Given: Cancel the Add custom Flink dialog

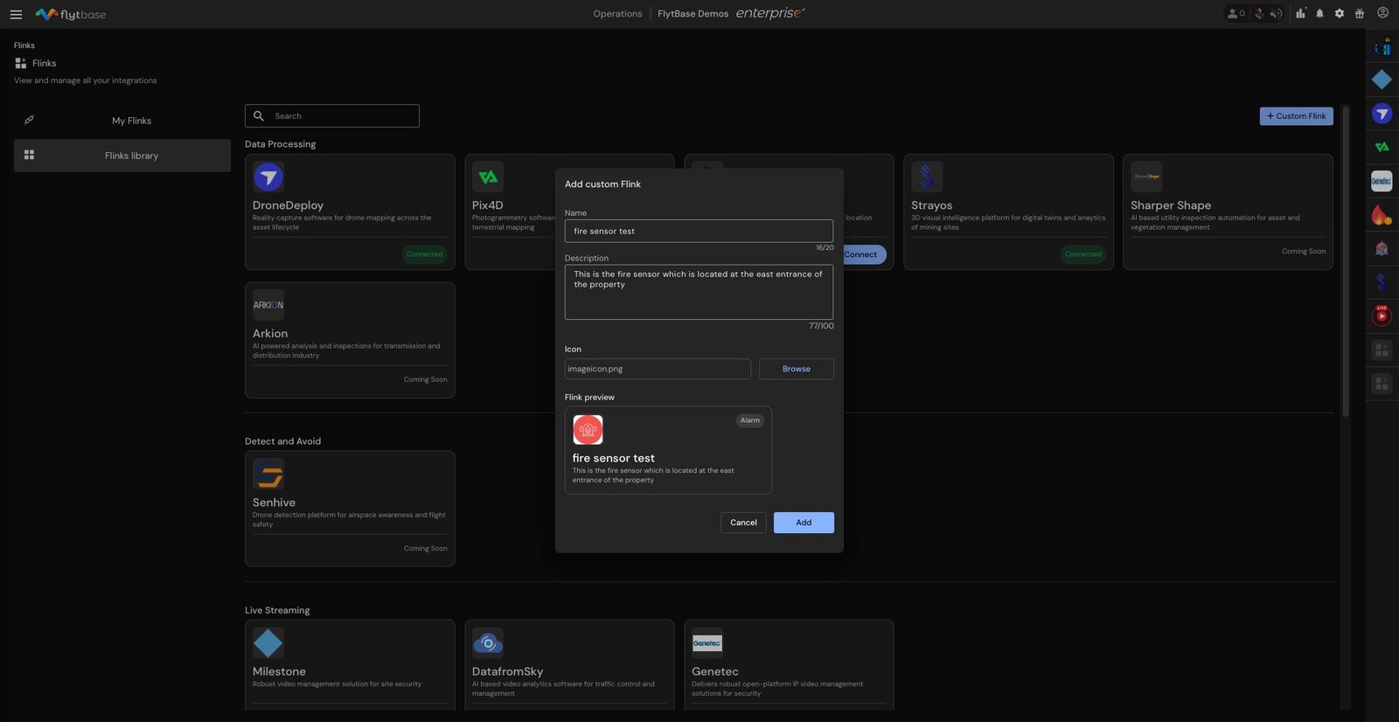Looking at the screenshot, I should tap(743, 523).
